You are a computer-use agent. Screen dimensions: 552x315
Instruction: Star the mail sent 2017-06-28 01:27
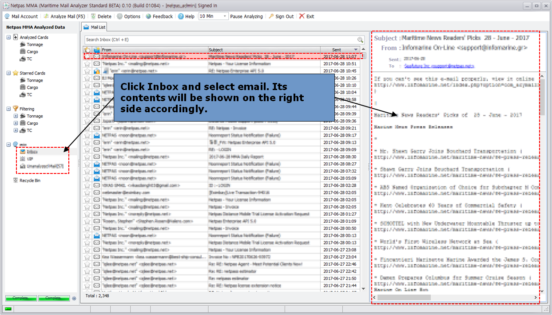[x=87, y=214]
